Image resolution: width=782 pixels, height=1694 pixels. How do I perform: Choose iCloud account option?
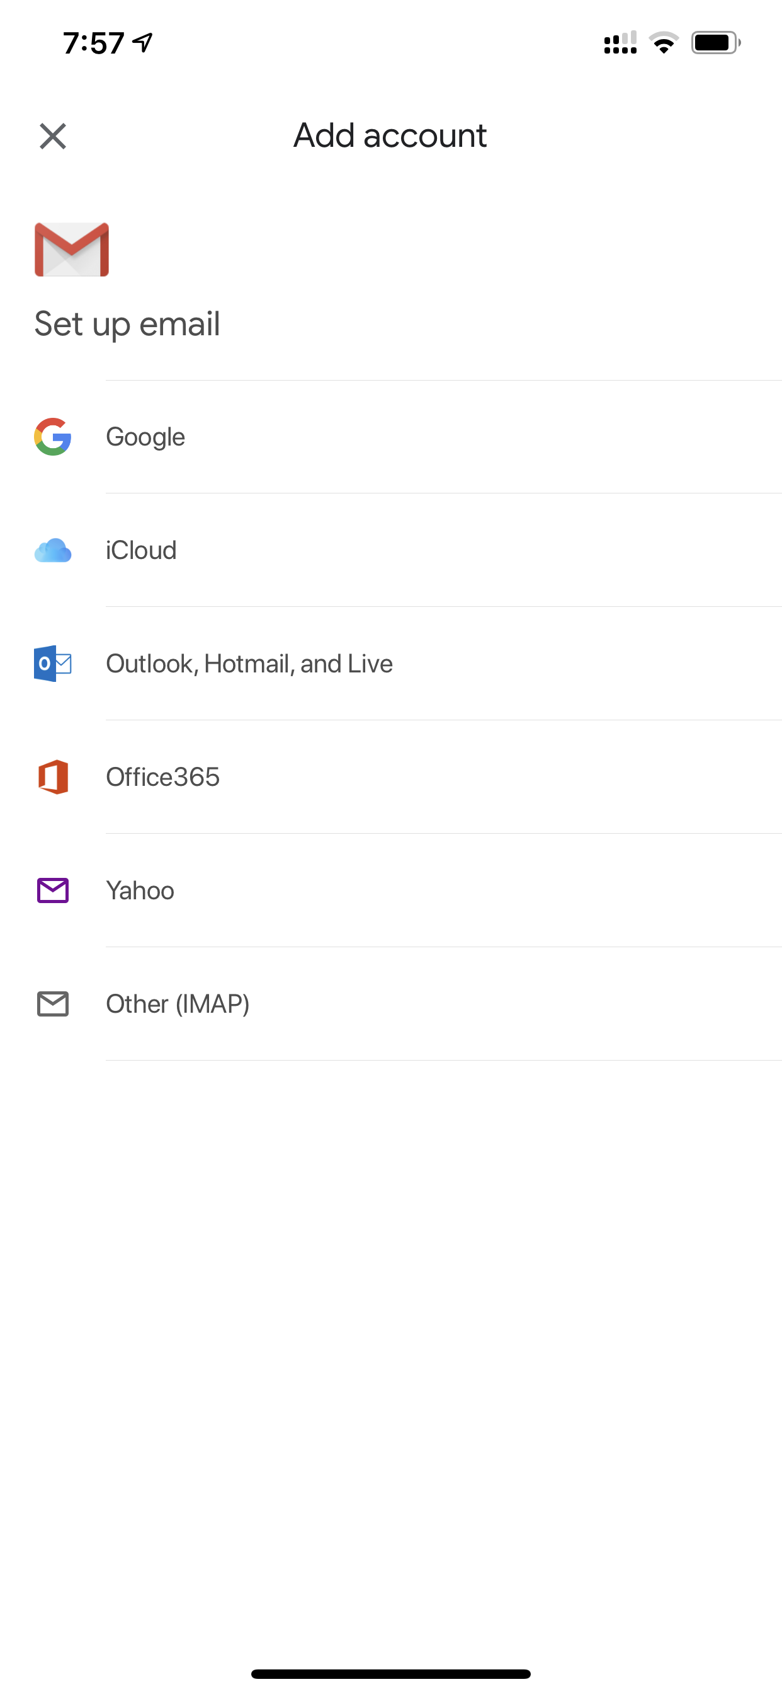point(391,550)
